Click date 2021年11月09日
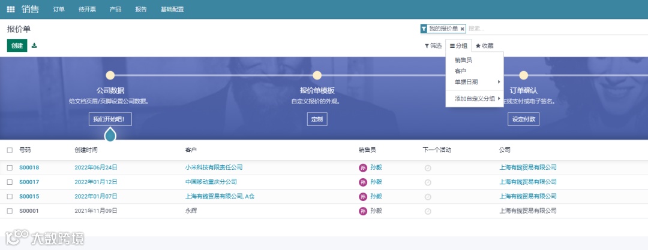The width and height of the screenshot is (648, 250). (x=96, y=211)
